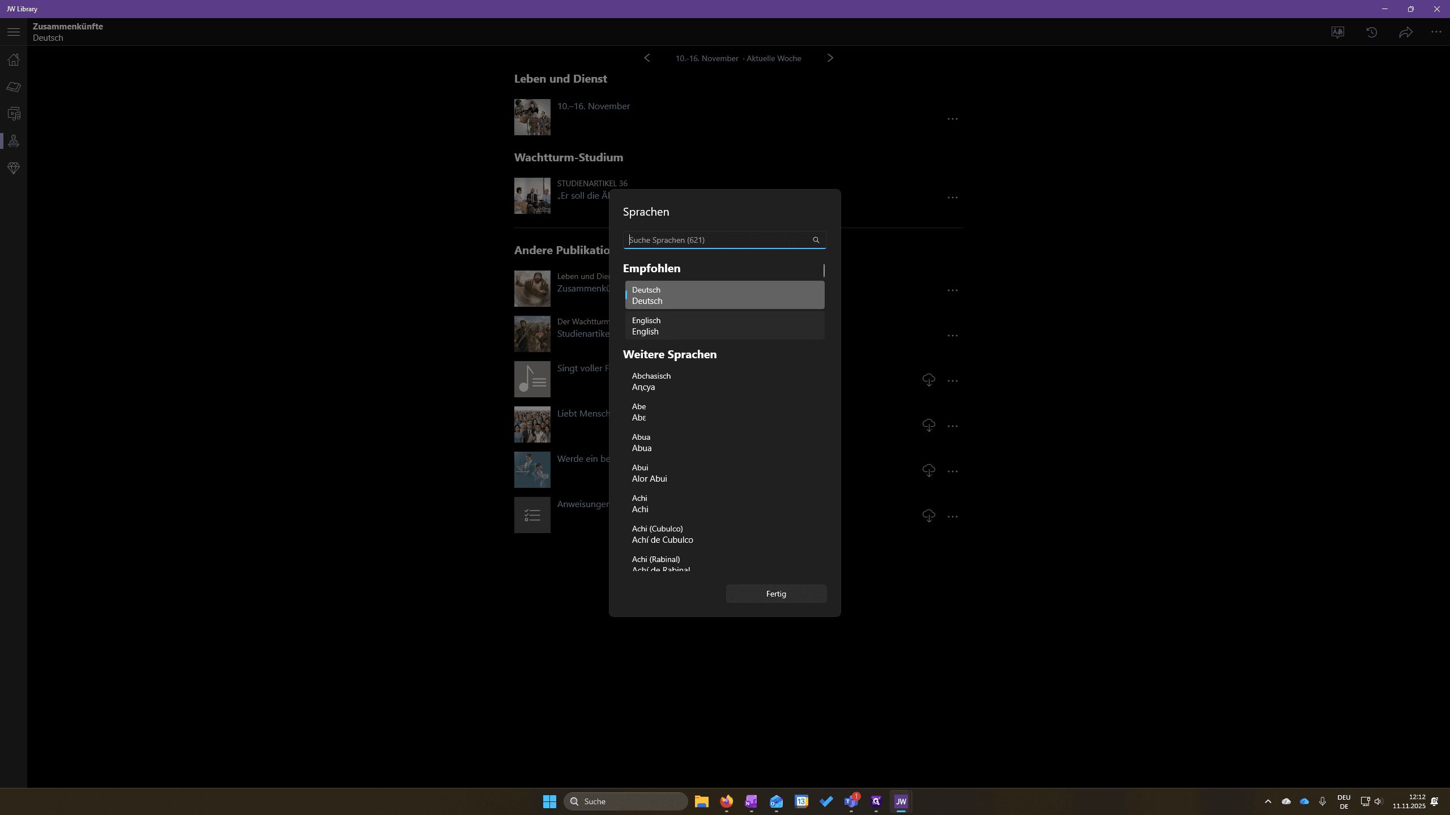Open the 10.–16. November thumbnail
The width and height of the screenshot is (1450, 815).
coord(532,117)
